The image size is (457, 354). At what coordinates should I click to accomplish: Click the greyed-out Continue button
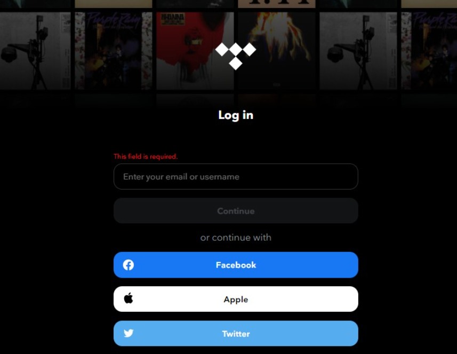coord(236,211)
